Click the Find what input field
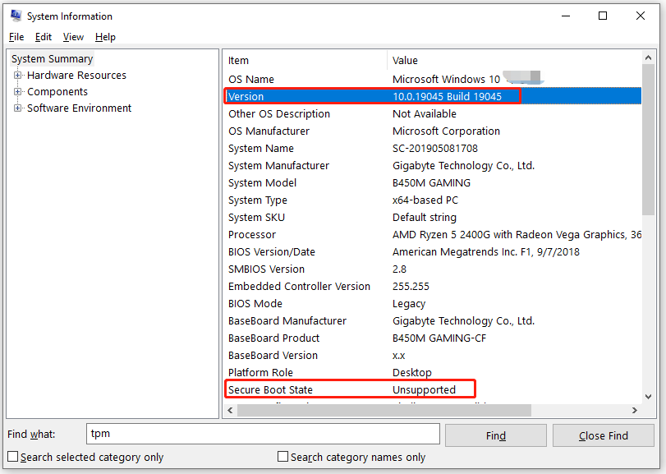The width and height of the screenshot is (666, 474). click(x=263, y=435)
